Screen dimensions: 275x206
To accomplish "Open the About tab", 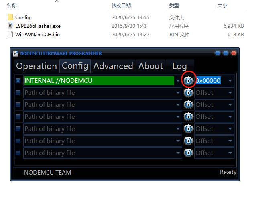I will 151,66.
